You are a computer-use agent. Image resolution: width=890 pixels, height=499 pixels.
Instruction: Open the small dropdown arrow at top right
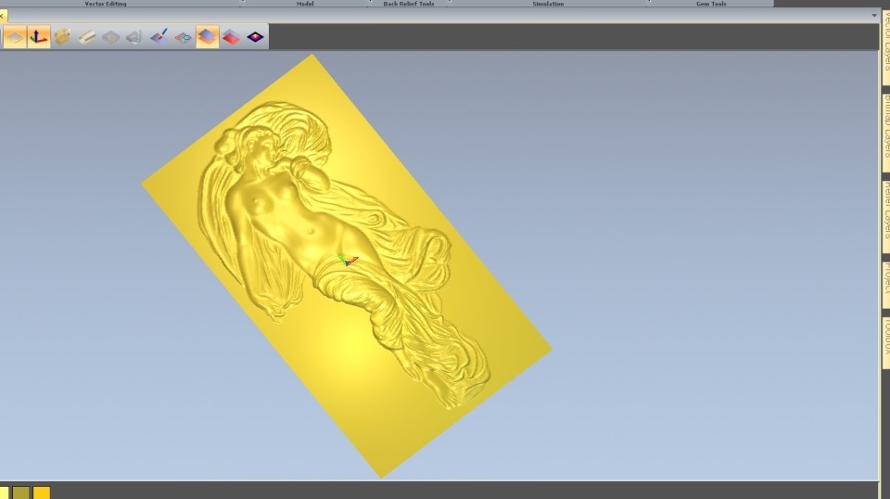(873, 16)
